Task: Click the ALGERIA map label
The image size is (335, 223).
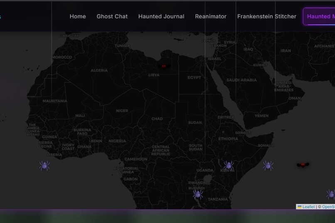Action: click(x=99, y=71)
